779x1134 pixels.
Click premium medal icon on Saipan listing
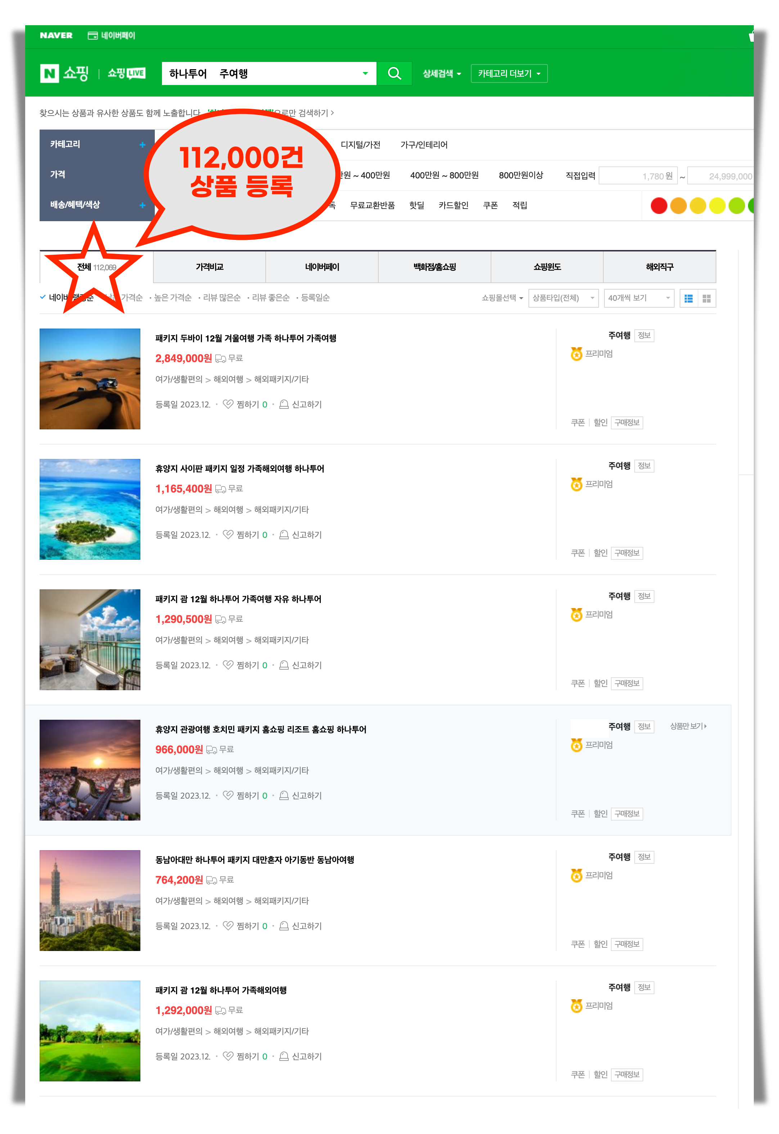pos(576,484)
